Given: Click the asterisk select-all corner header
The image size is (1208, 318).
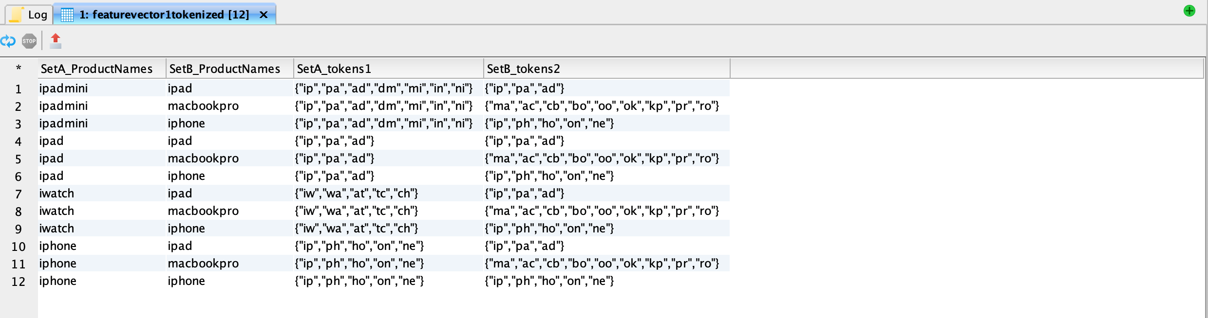Looking at the screenshot, I should 19,69.
